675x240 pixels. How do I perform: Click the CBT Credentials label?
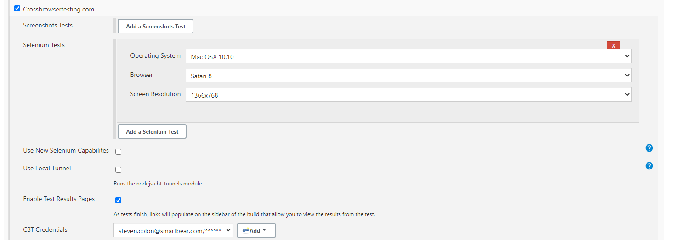(x=45, y=229)
